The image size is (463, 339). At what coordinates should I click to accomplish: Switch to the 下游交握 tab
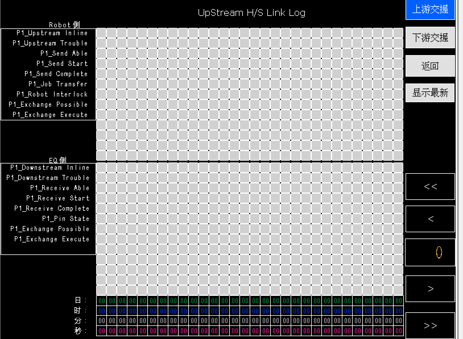(x=430, y=37)
